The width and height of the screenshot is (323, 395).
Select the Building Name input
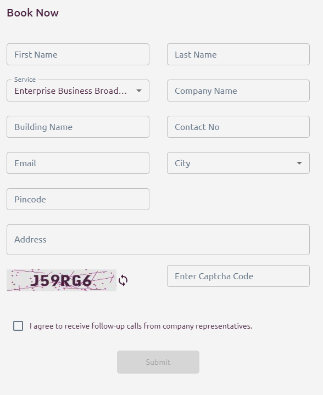point(78,127)
